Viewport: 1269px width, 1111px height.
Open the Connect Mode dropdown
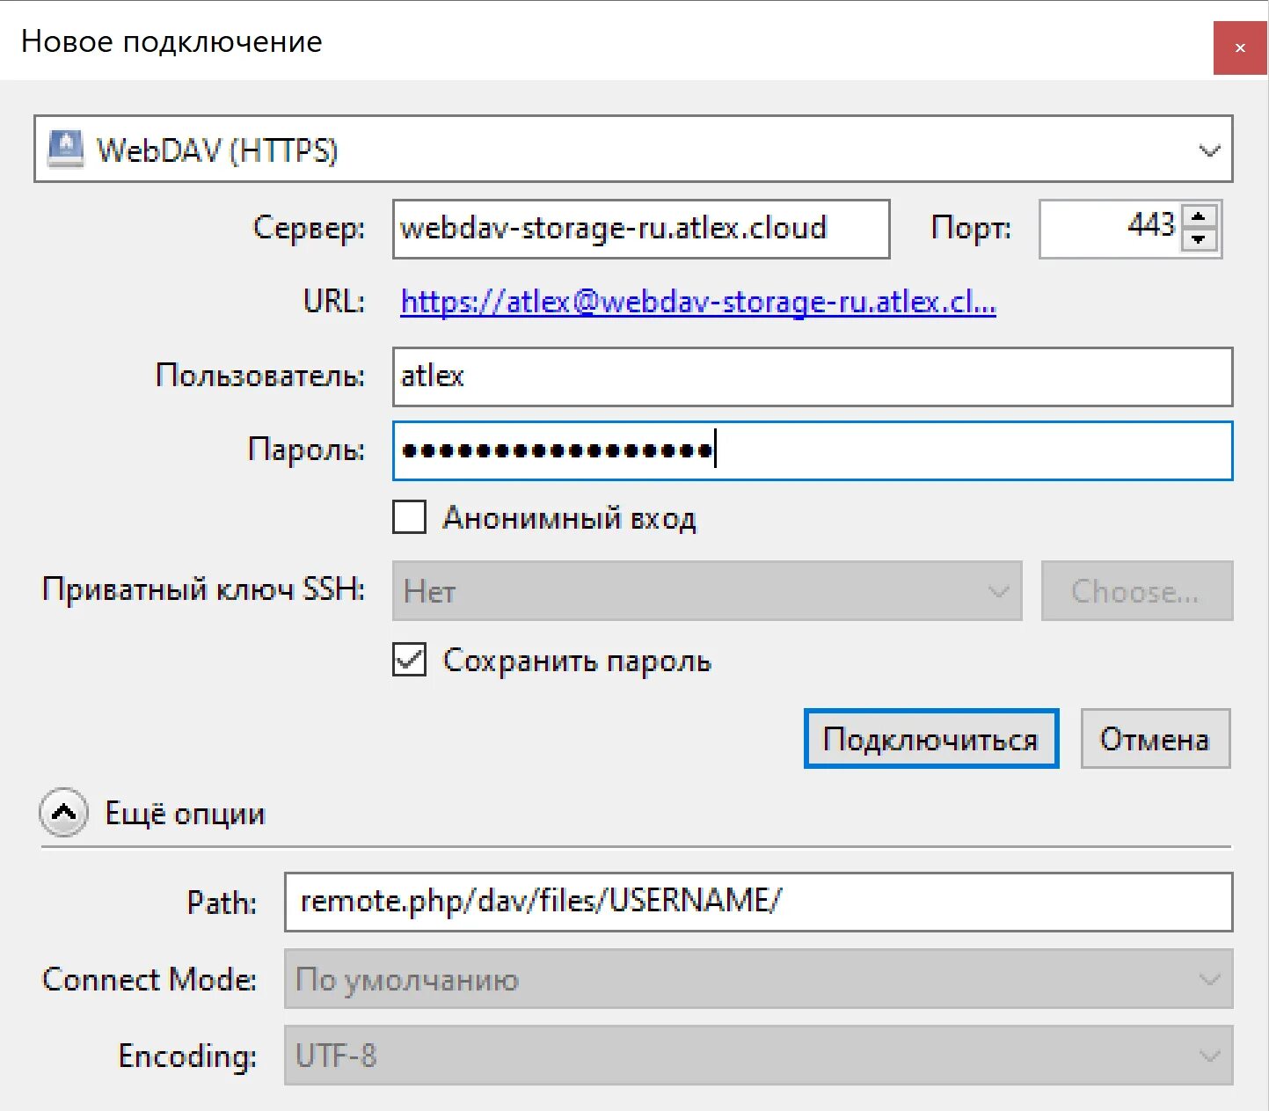coord(757,979)
